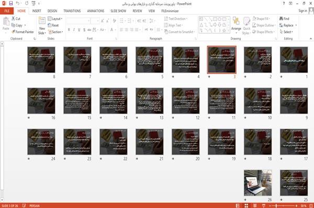Open the Shape Outline dropdown
Screen dimensions: 314x208
[264, 25]
